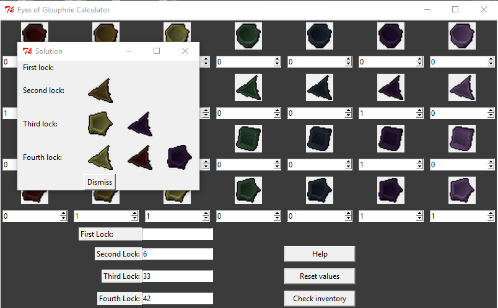Click the red circle icon in the top row

pyautogui.click(x=35, y=32)
